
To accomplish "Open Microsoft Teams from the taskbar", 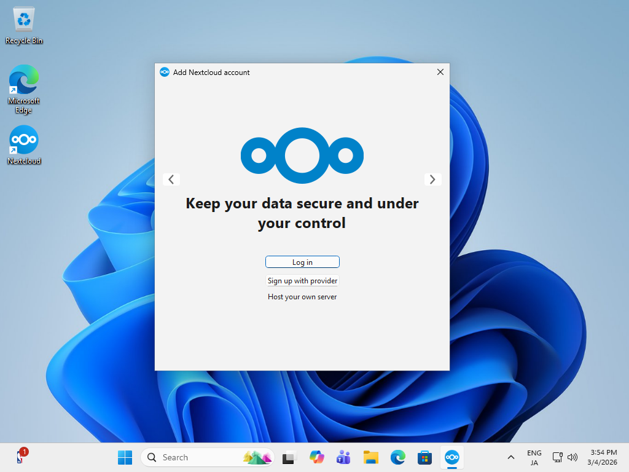I will tap(343, 457).
